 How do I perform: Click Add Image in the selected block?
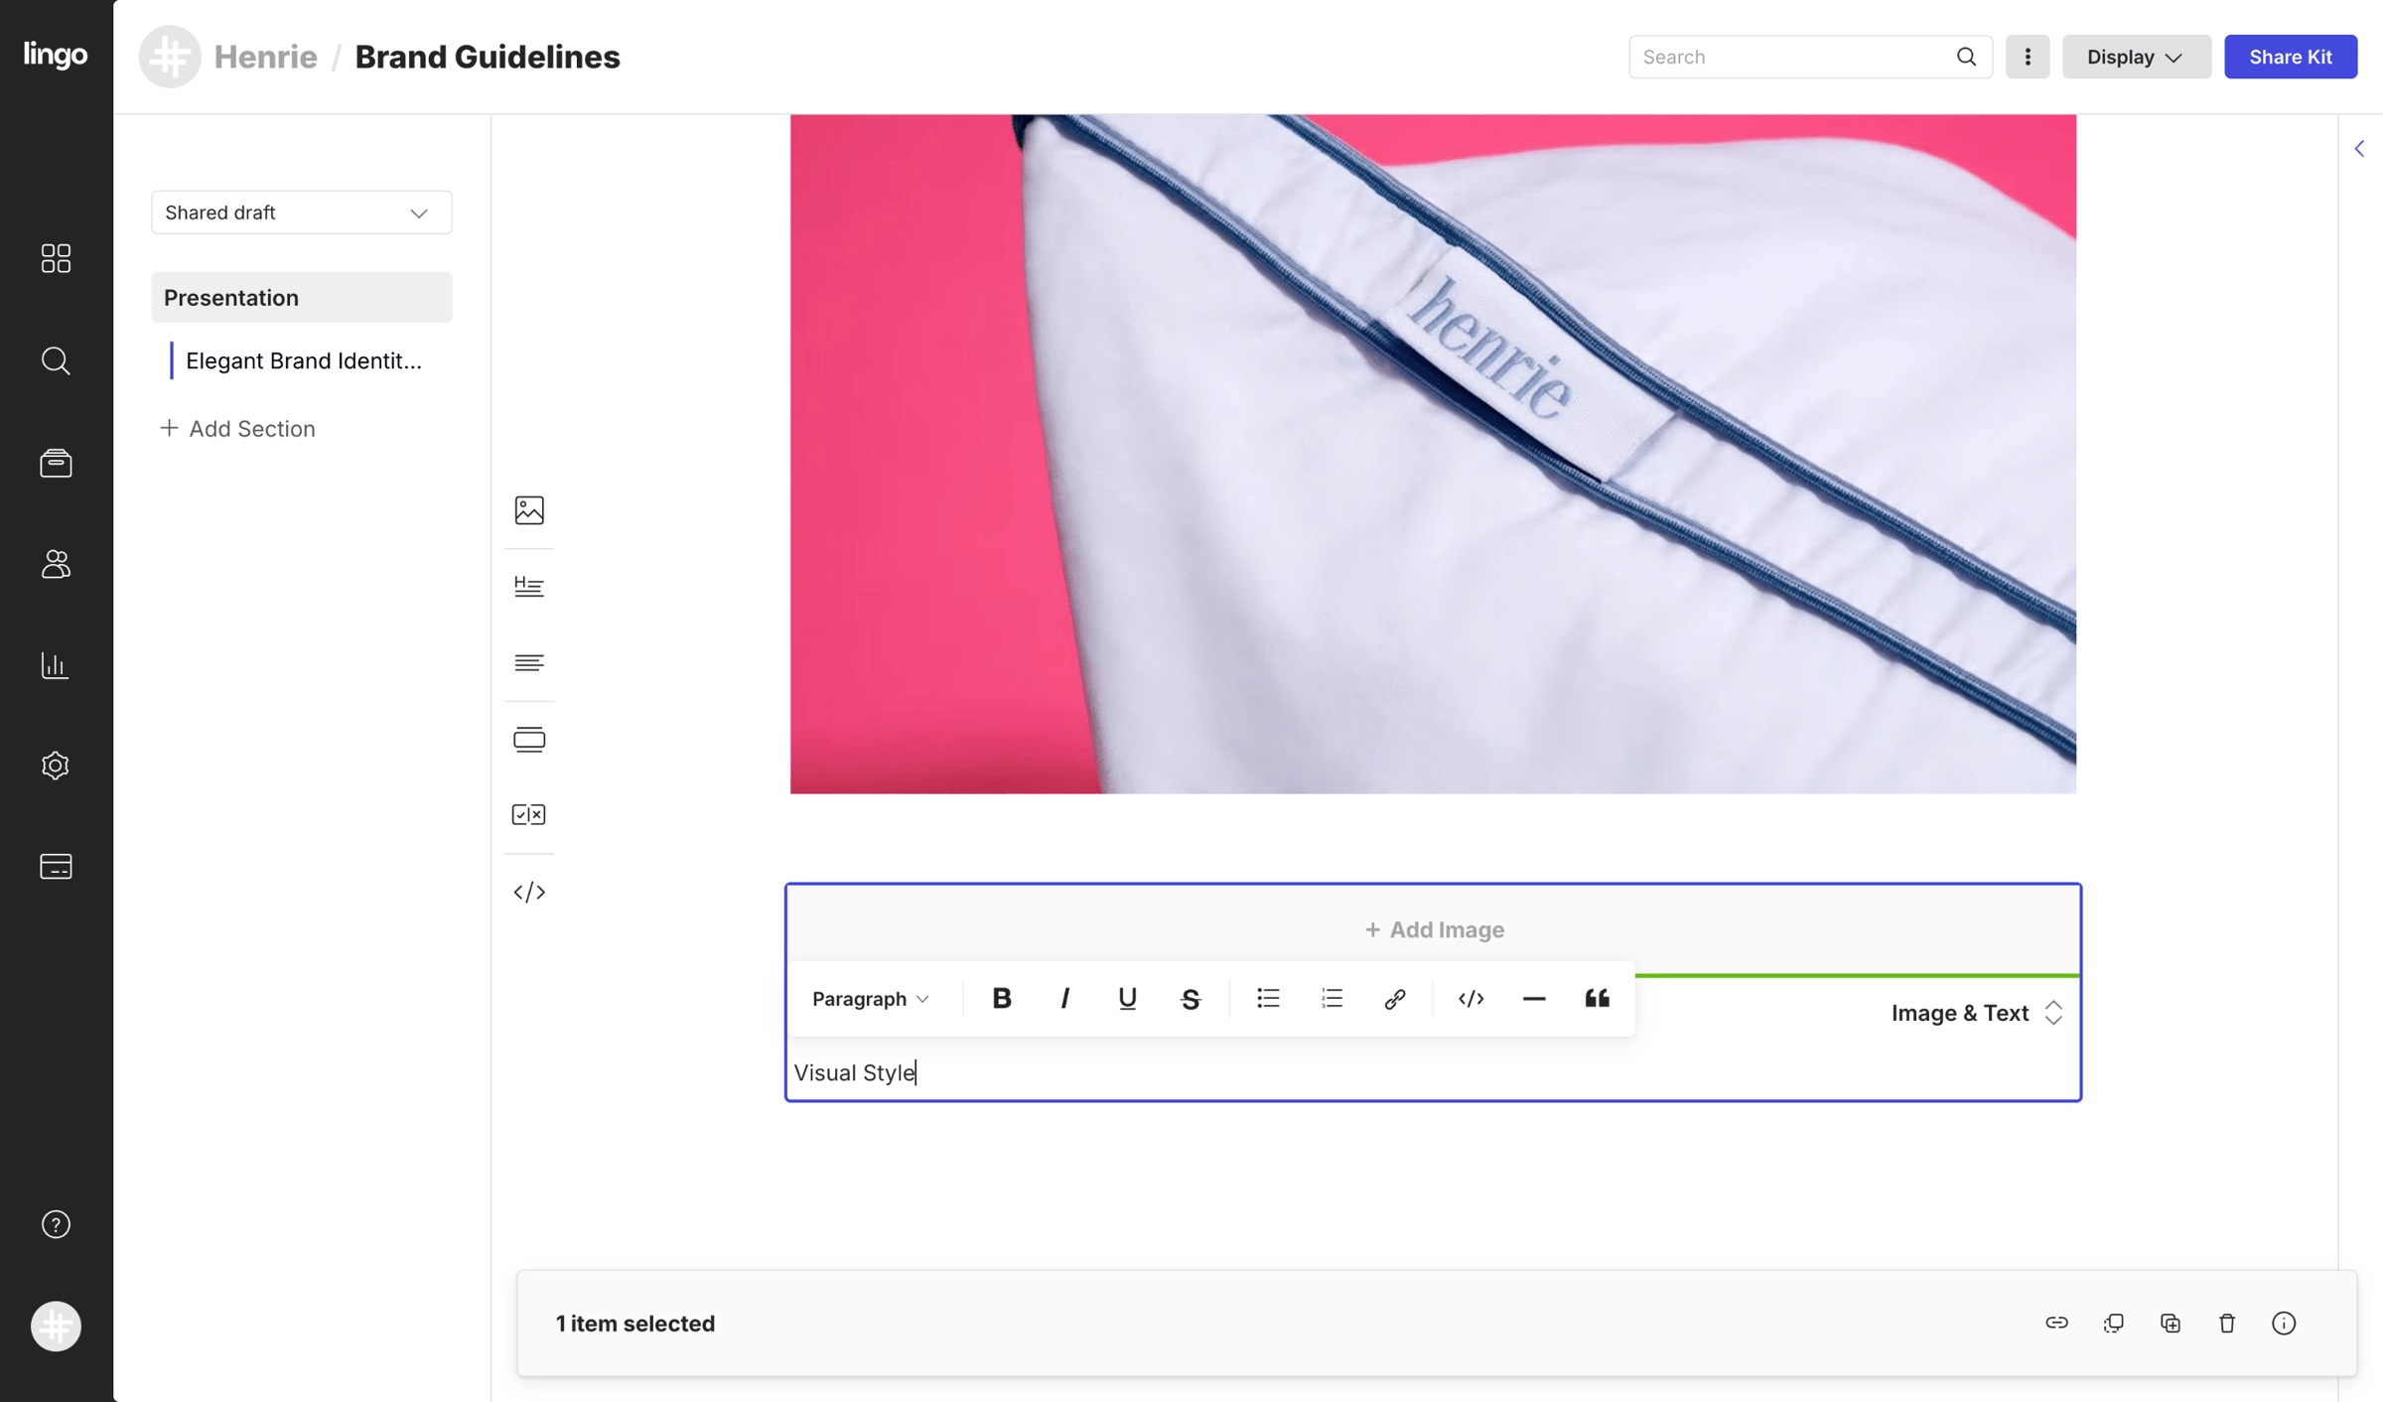[x=1434, y=929]
